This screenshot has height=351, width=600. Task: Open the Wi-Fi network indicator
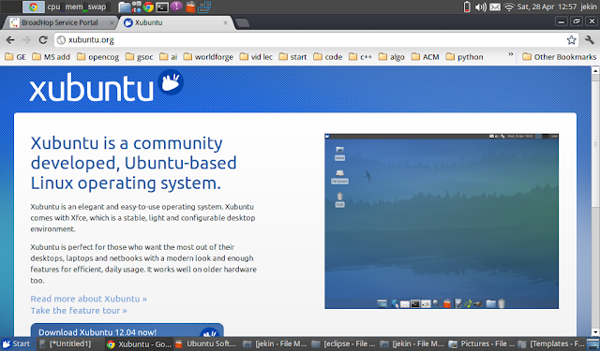pyautogui.click(x=509, y=7)
